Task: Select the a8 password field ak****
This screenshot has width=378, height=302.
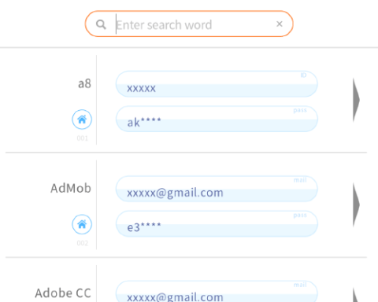Action: coord(217,119)
